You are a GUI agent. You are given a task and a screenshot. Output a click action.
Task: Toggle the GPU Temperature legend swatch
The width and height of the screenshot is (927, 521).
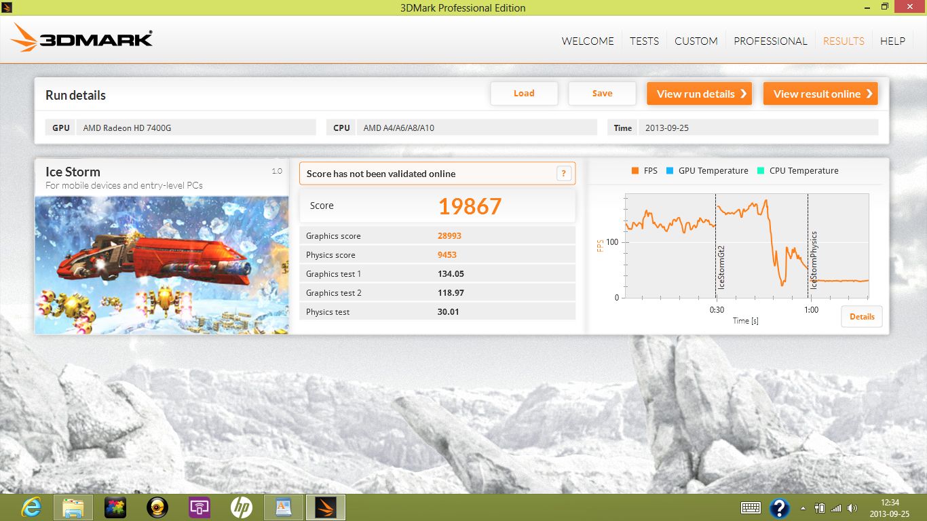tap(670, 171)
